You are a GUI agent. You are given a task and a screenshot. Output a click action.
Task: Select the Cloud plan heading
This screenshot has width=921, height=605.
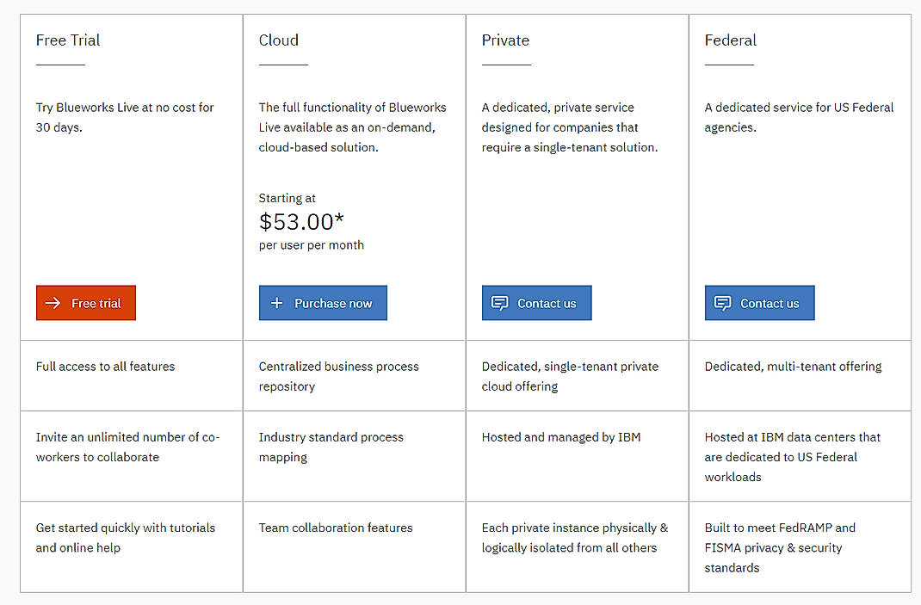(x=278, y=40)
